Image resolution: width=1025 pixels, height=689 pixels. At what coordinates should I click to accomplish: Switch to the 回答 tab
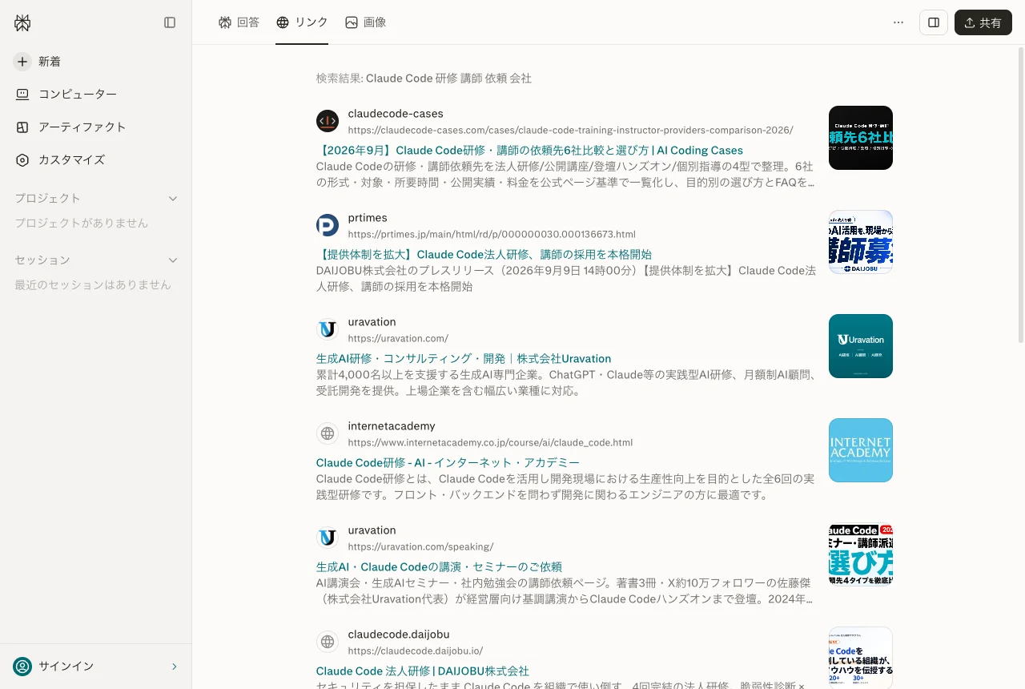click(x=239, y=22)
